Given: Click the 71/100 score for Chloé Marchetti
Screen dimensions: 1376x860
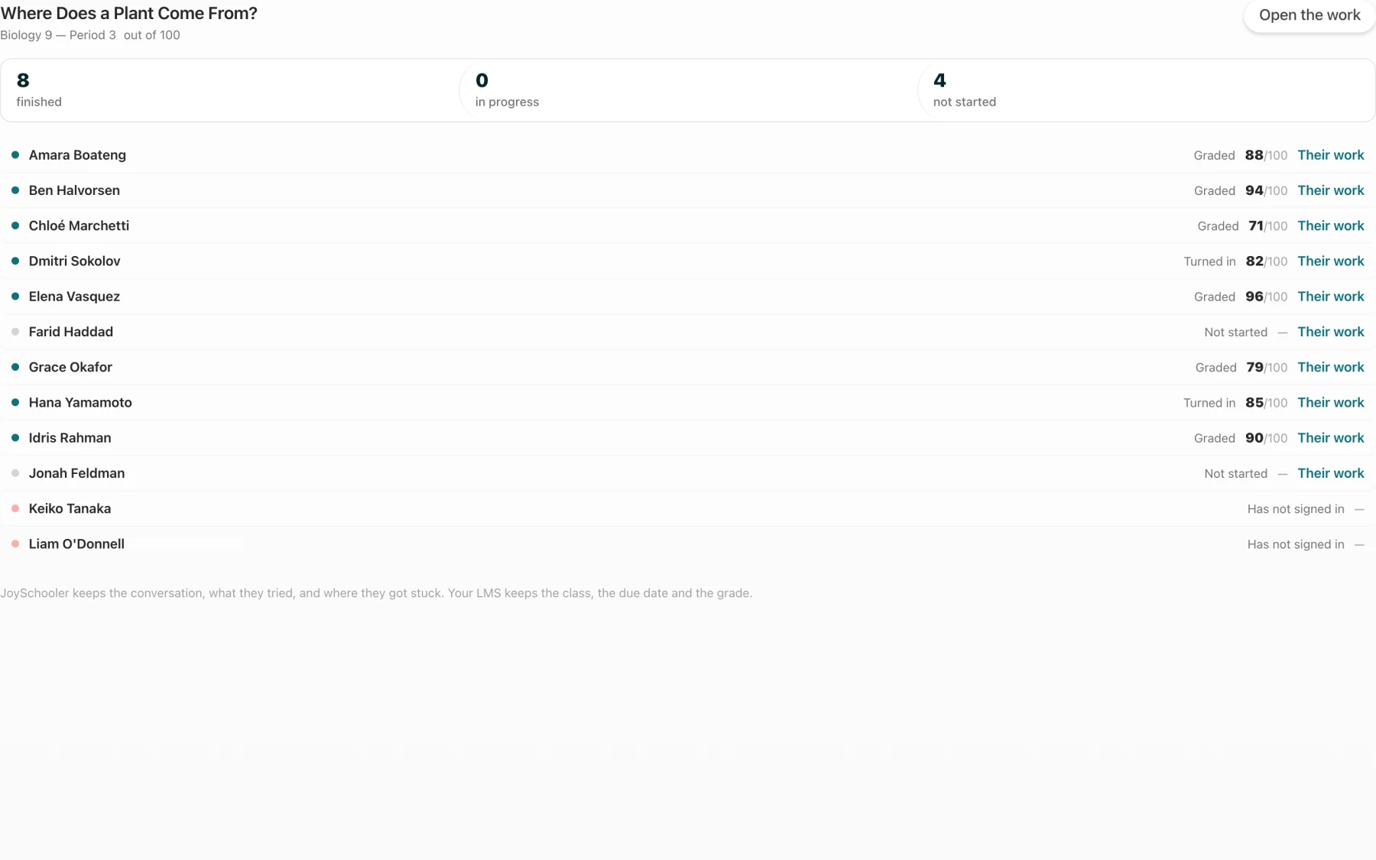Looking at the screenshot, I should 1267,226.
